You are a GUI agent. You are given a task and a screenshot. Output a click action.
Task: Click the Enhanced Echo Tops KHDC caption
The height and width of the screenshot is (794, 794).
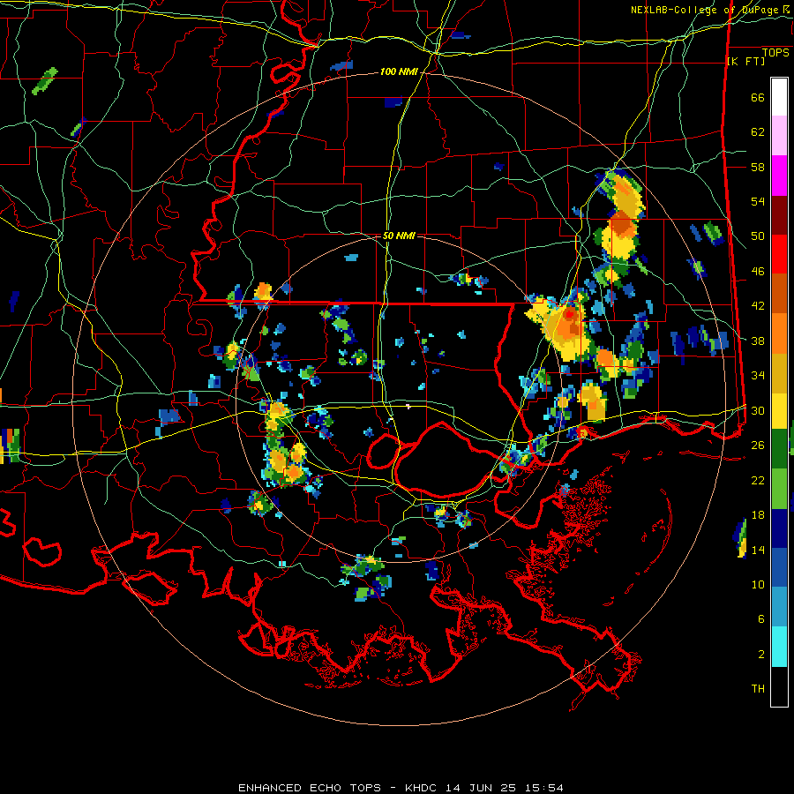pos(401,788)
